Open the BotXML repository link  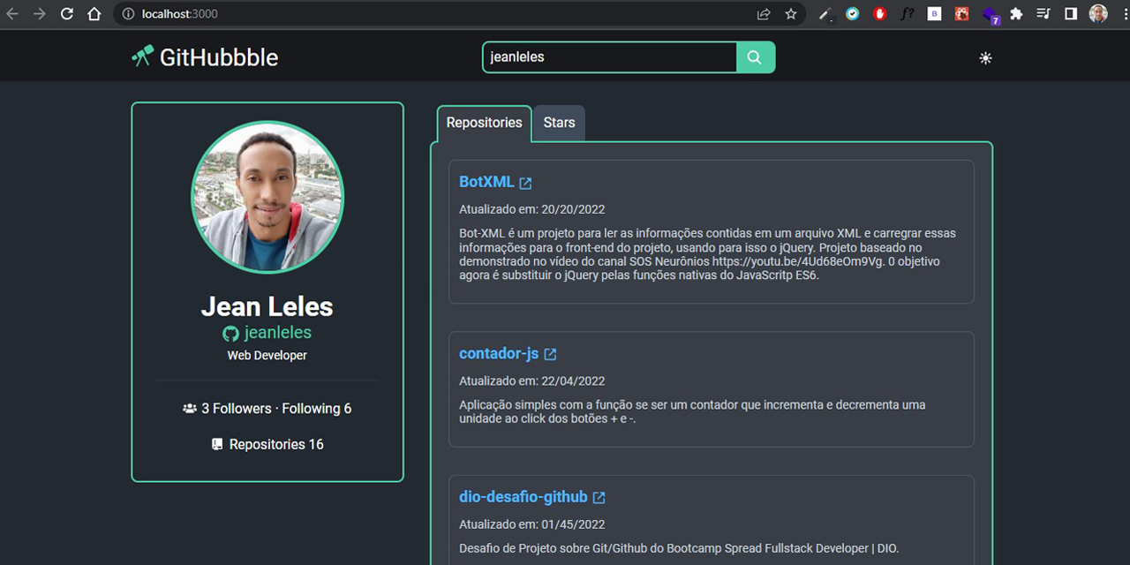pyautogui.click(x=486, y=181)
